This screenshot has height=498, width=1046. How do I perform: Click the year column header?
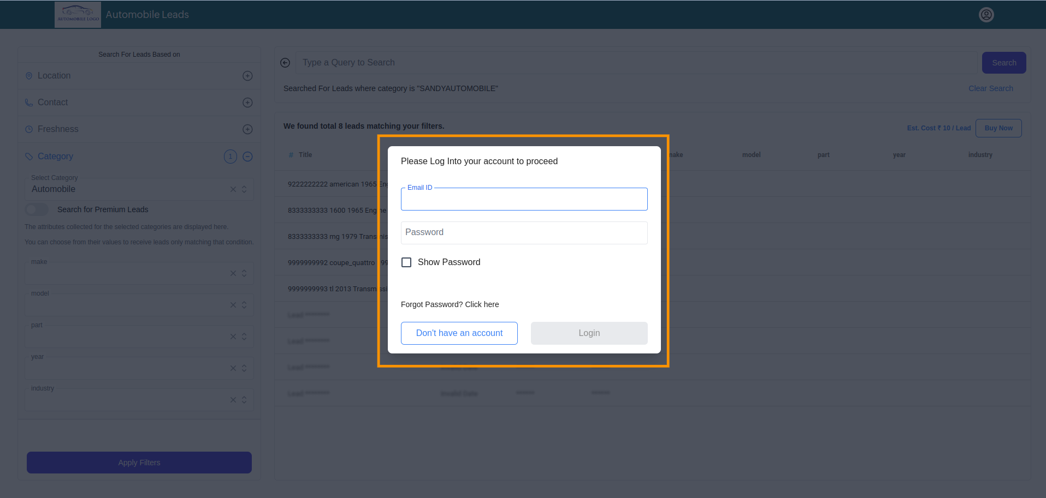(x=899, y=155)
